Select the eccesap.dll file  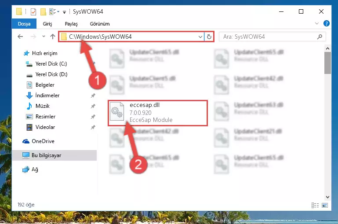(158, 113)
